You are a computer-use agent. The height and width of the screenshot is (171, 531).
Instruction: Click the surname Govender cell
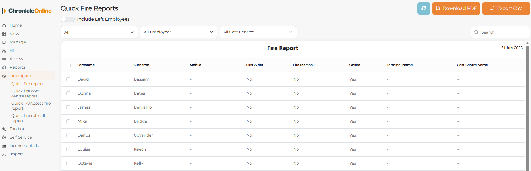143,135
